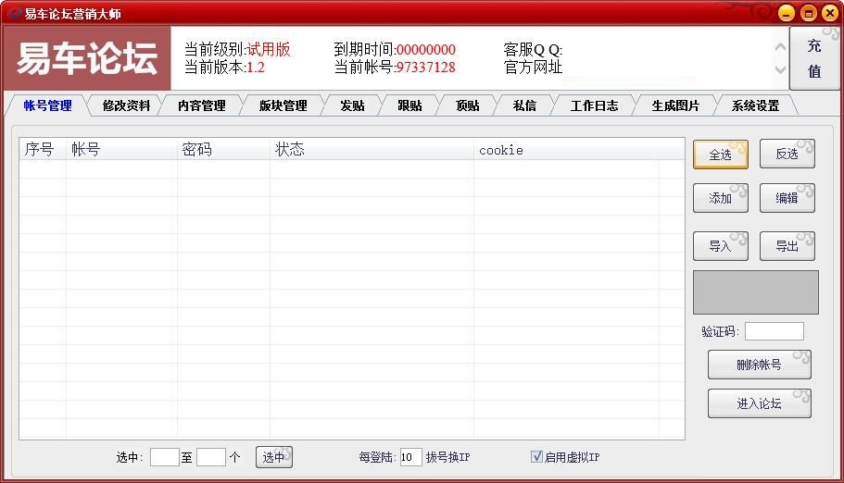Switch to the 私信 tab

524,105
